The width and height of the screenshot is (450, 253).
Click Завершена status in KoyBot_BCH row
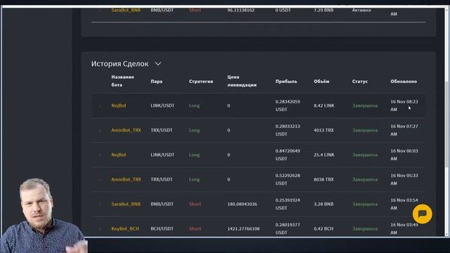click(365, 228)
